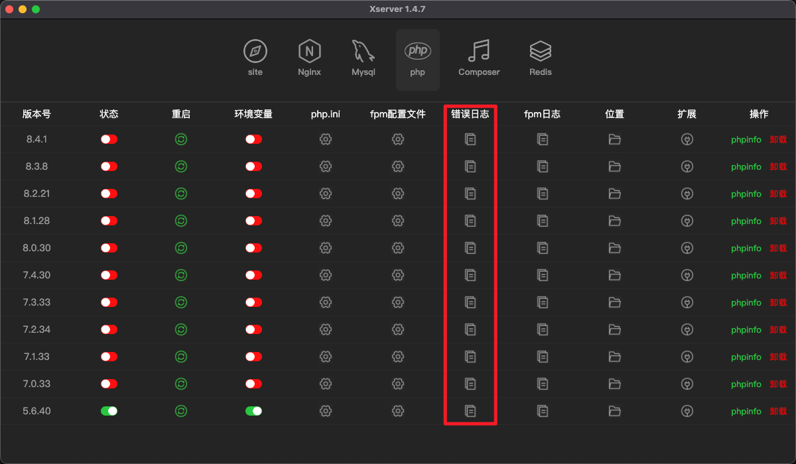Enable status switch for PHP 8.3.8
Screen dimensions: 796x464
tap(109, 166)
